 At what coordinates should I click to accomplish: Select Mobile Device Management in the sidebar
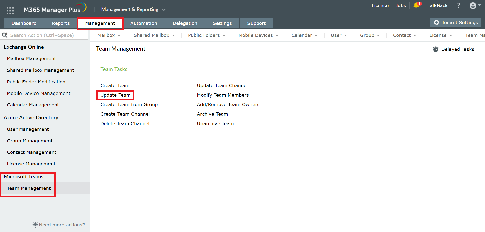(x=39, y=94)
